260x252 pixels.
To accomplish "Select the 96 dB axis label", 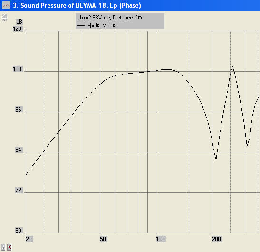I will (x=18, y=110).
